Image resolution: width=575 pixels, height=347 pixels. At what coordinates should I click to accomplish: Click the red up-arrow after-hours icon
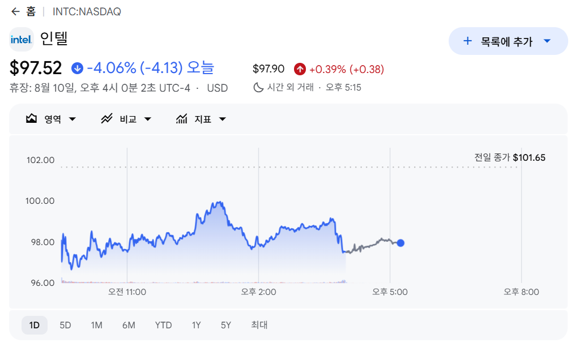pos(300,69)
